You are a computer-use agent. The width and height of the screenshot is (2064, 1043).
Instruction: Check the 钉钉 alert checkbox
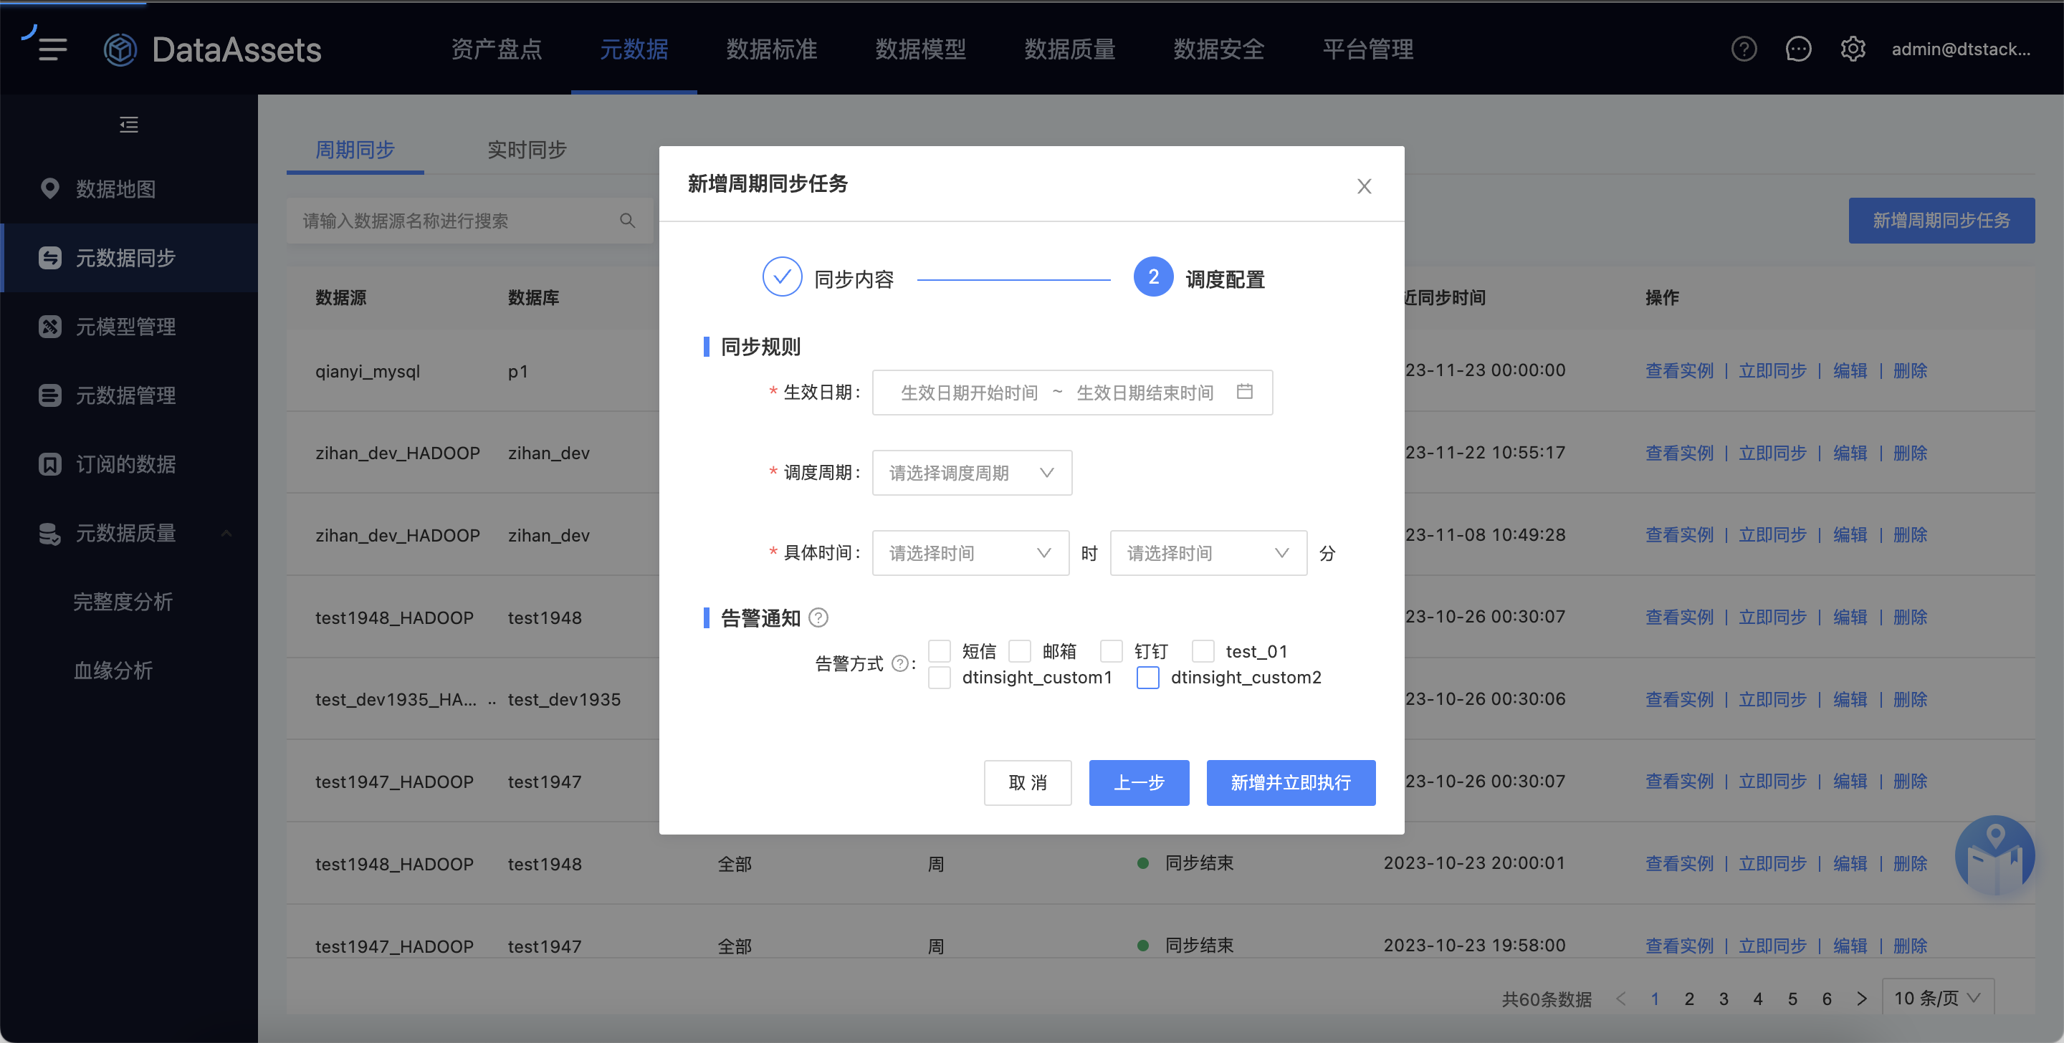(x=1112, y=650)
